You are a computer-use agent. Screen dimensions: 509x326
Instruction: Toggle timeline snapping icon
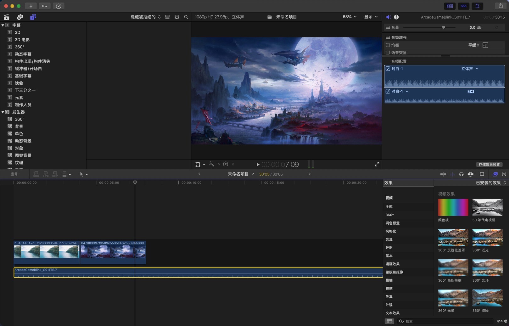pyautogui.click(x=471, y=174)
